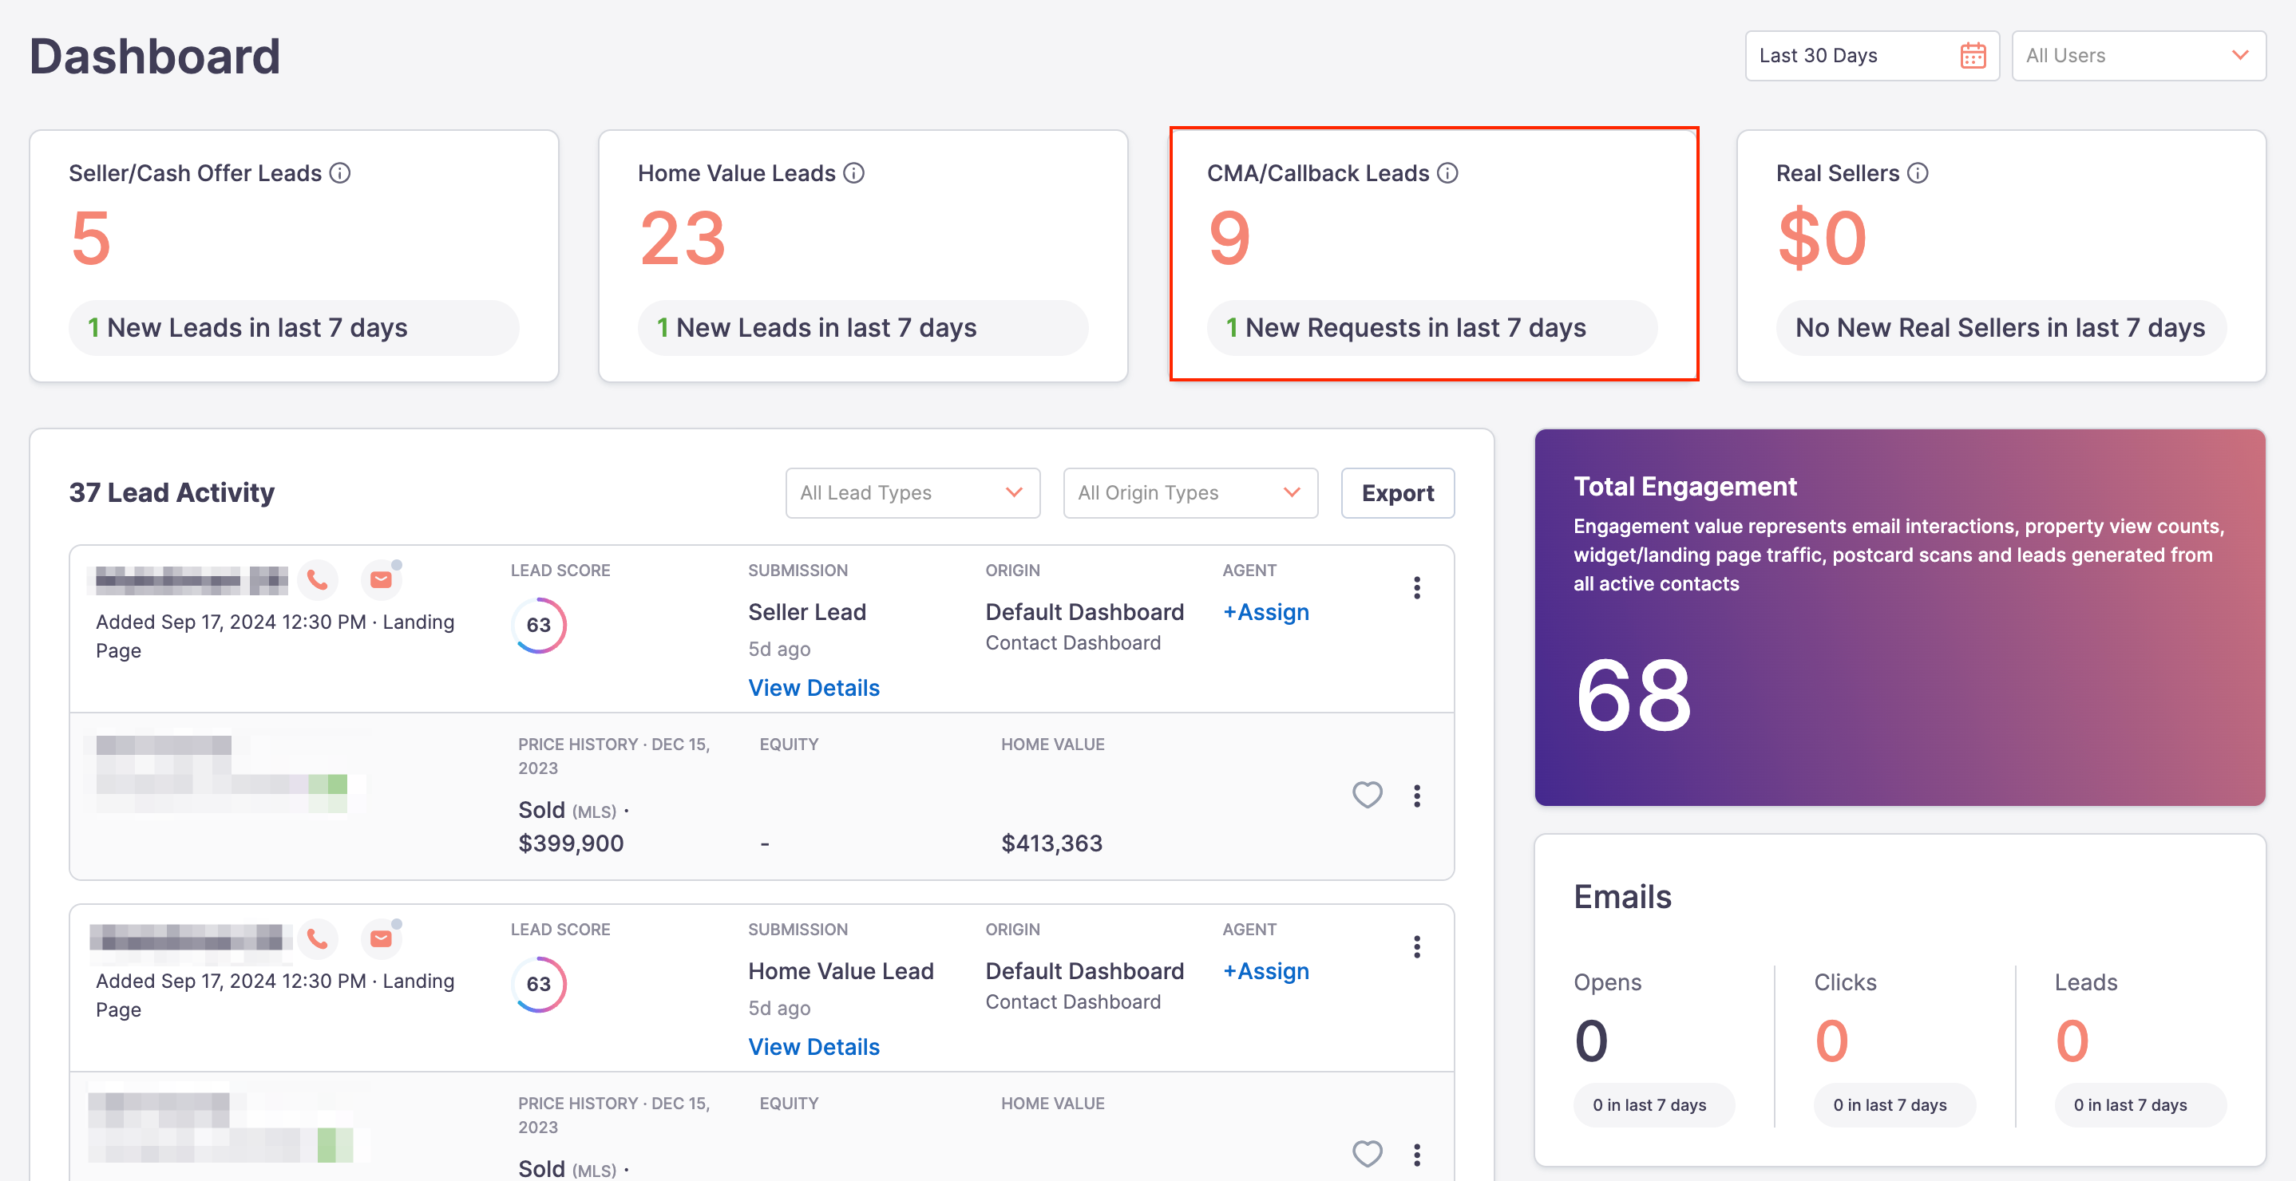The width and height of the screenshot is (2296, 1181).
Task: Favorite the $413,363 property with heart icon
Action: coord(1368,795)
